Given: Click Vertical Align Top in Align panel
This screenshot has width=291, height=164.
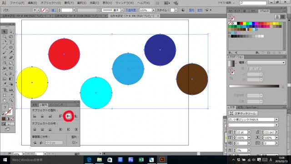Looking at the screenshot, I should coord(60,116).
